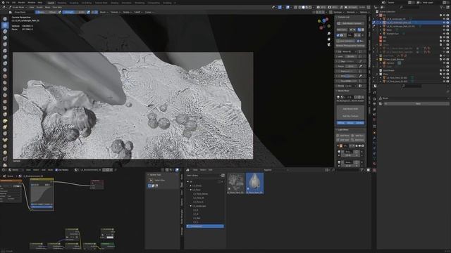Select Camera object in outliner

pyautogui.click(x=390, y=63)
